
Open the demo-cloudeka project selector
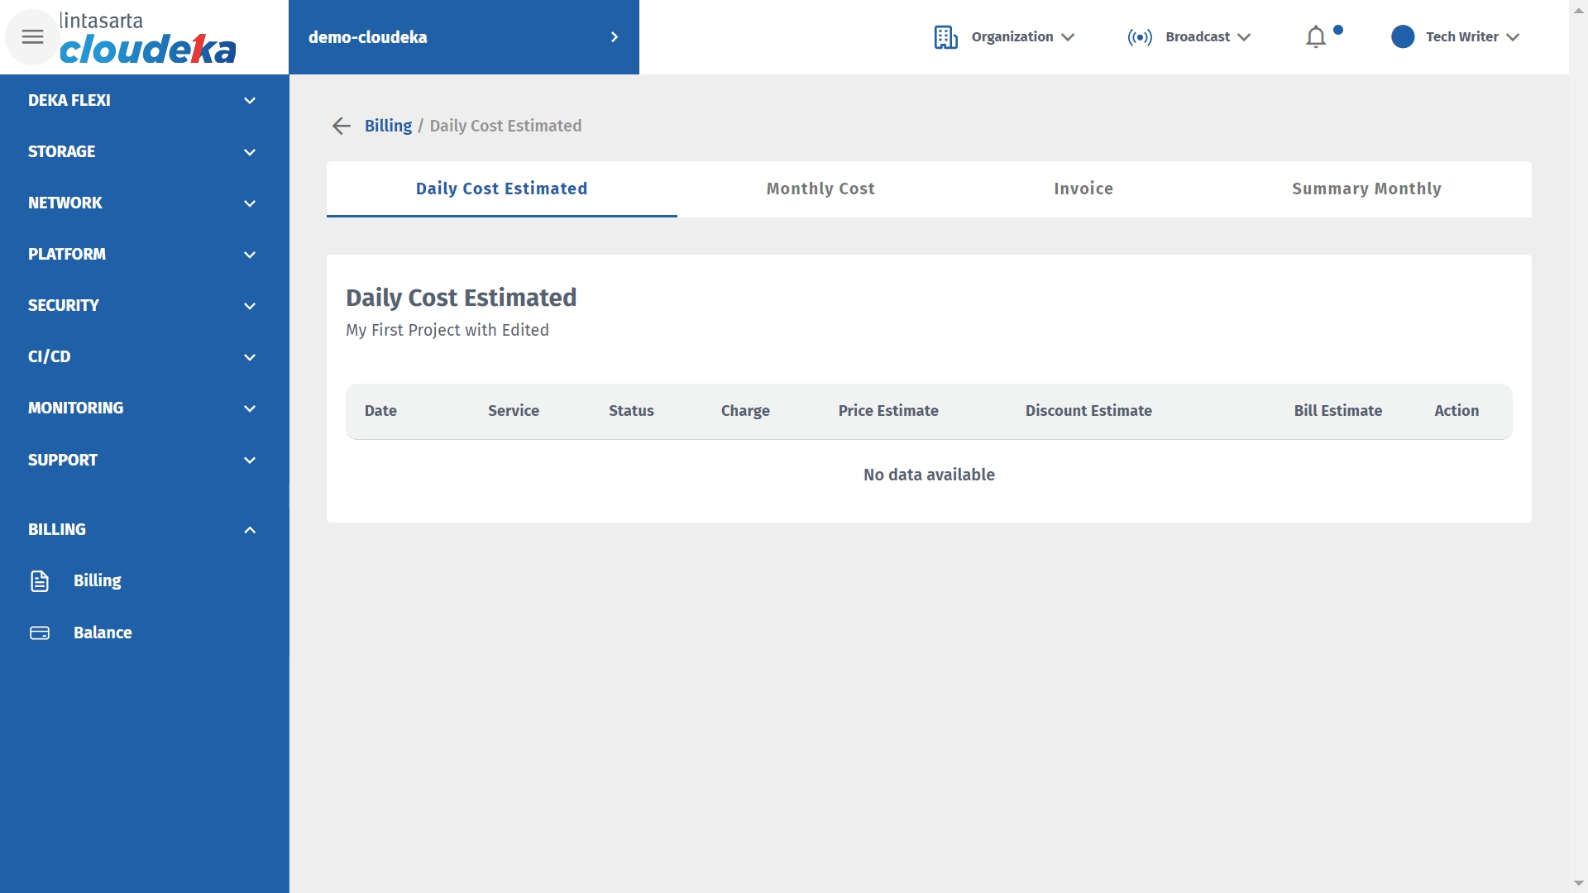point(463,37)
